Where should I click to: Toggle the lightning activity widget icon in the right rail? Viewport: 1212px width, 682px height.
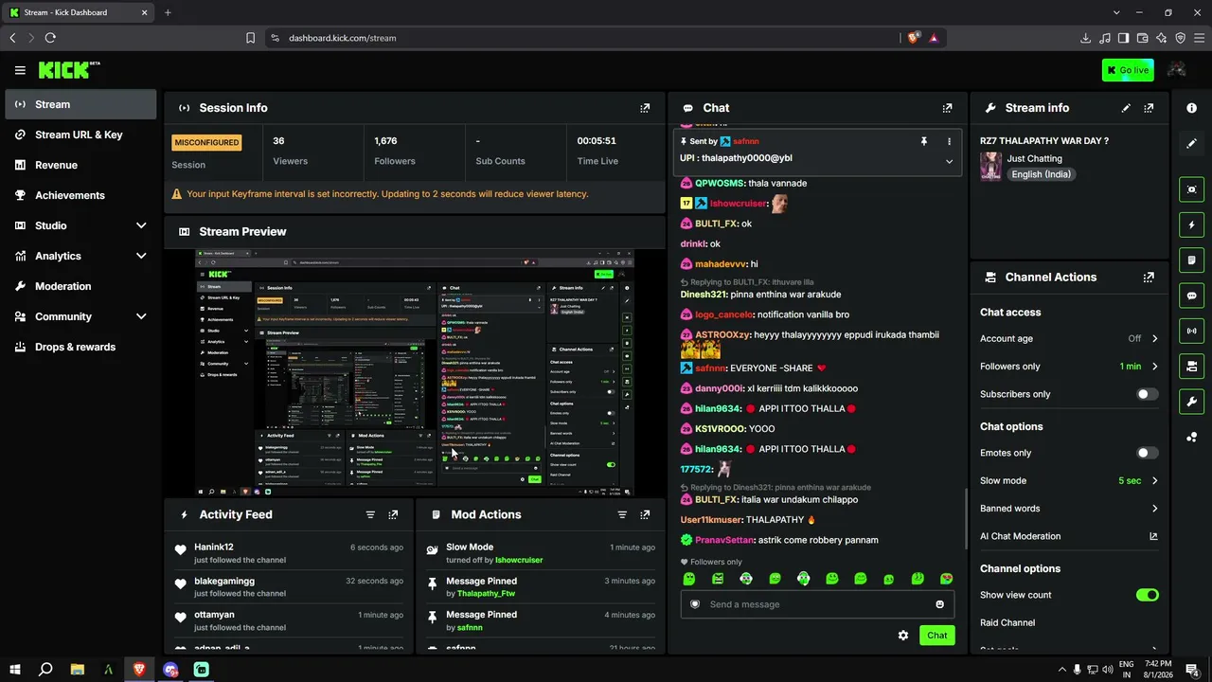[x=1191, y=225]
